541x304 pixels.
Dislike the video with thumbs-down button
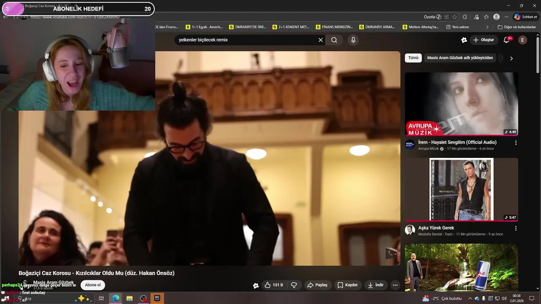point(294,285)
